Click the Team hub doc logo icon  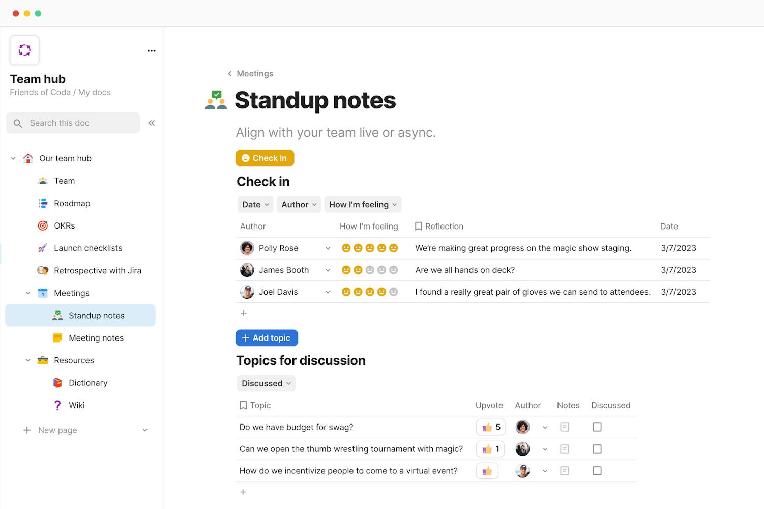click(24, 50)
